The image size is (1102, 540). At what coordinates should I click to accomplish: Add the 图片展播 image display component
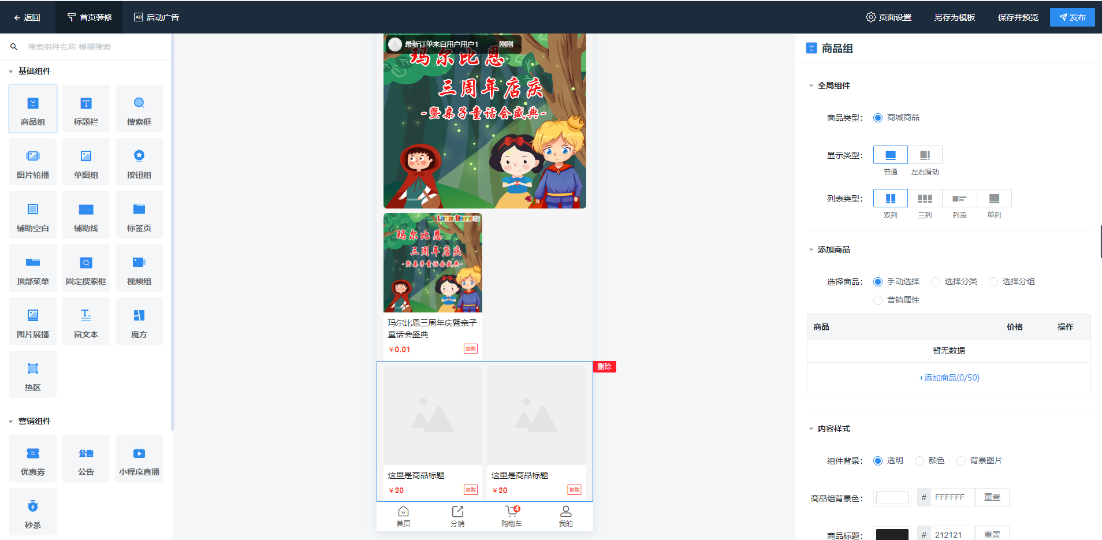click(33, 321)
